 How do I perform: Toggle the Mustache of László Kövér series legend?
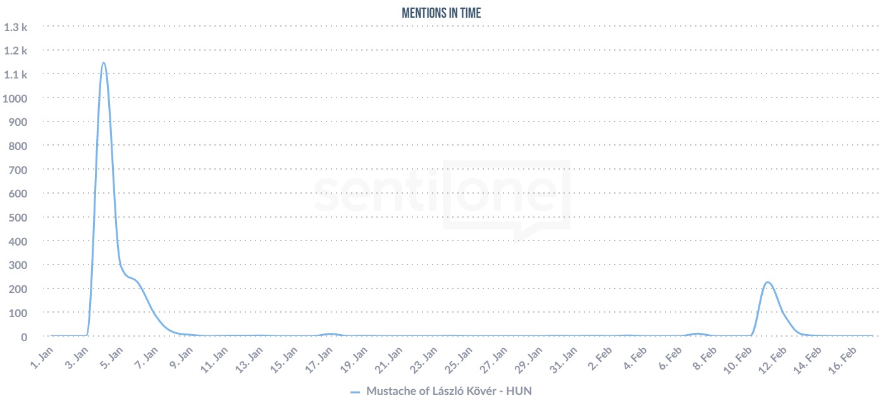tap(448, 392)
